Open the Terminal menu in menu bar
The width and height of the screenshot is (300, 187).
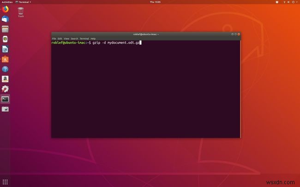tap(84, 39)
